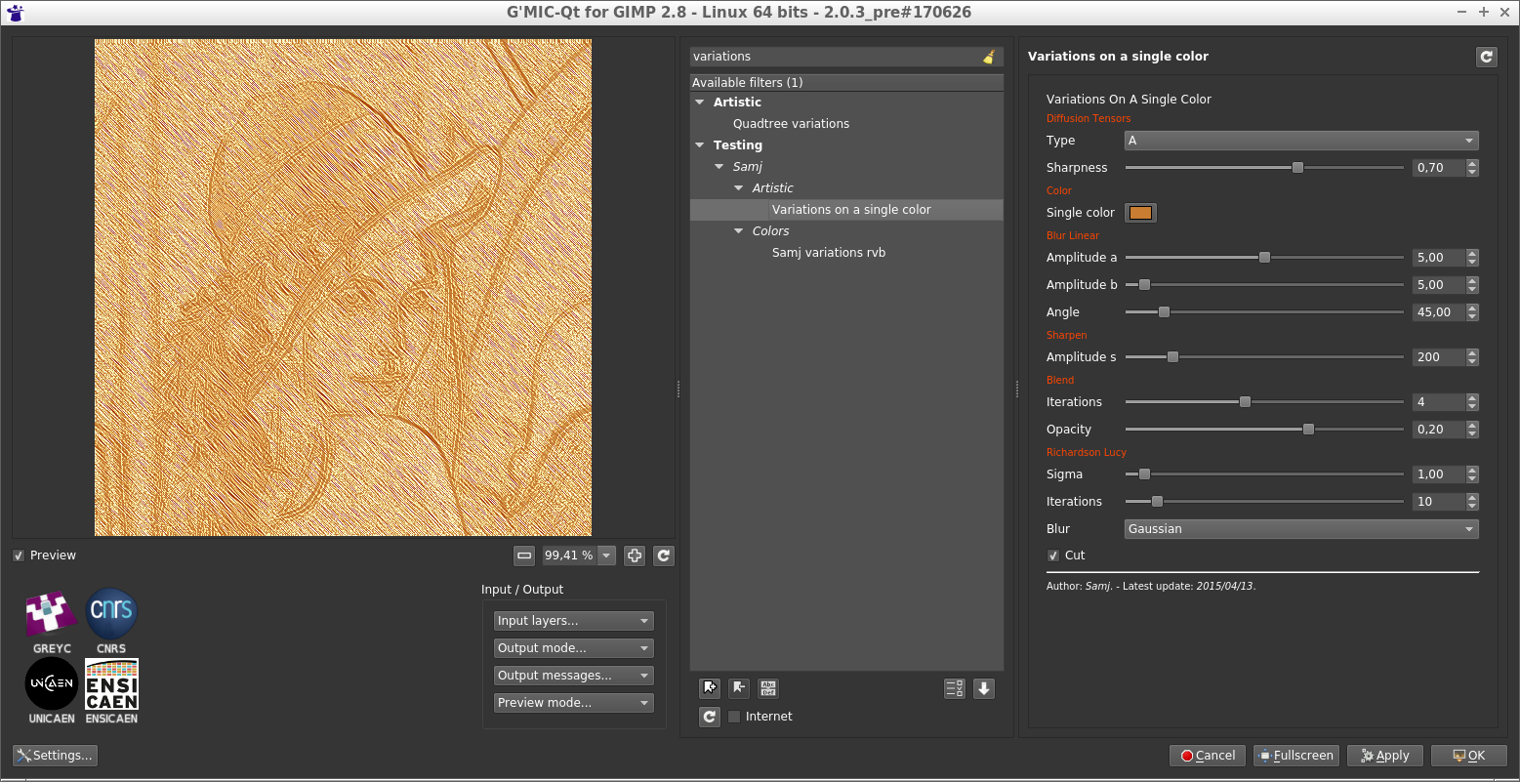Image resolution: width=1520 pixels, height=782 pixels.
Task: Zoom out the preview with the minus icon
Action: click(x=524, y=556)
